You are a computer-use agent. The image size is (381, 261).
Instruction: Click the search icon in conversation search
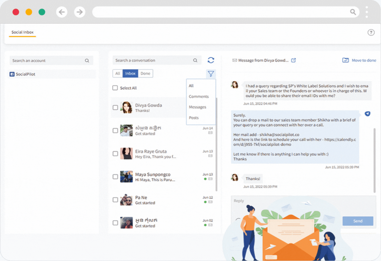195,60
